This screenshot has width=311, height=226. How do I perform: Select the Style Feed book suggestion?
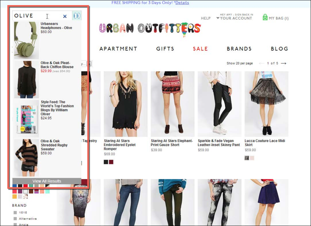57,108
